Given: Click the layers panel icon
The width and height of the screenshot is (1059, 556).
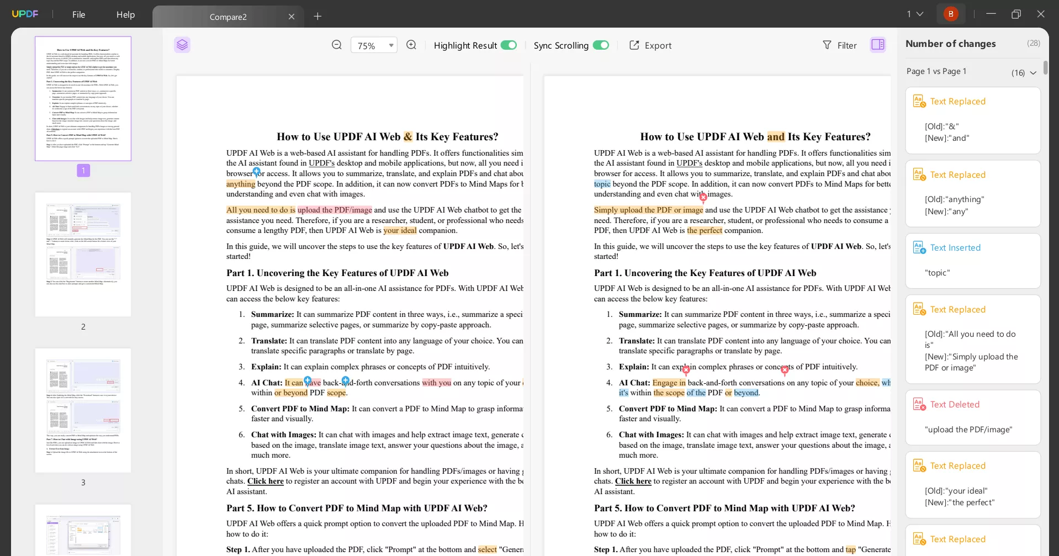Looking at the screenshot, I should coord(182,45).
